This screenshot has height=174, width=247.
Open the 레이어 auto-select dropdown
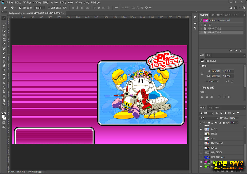pyautogui.click(x=40, y=8)
